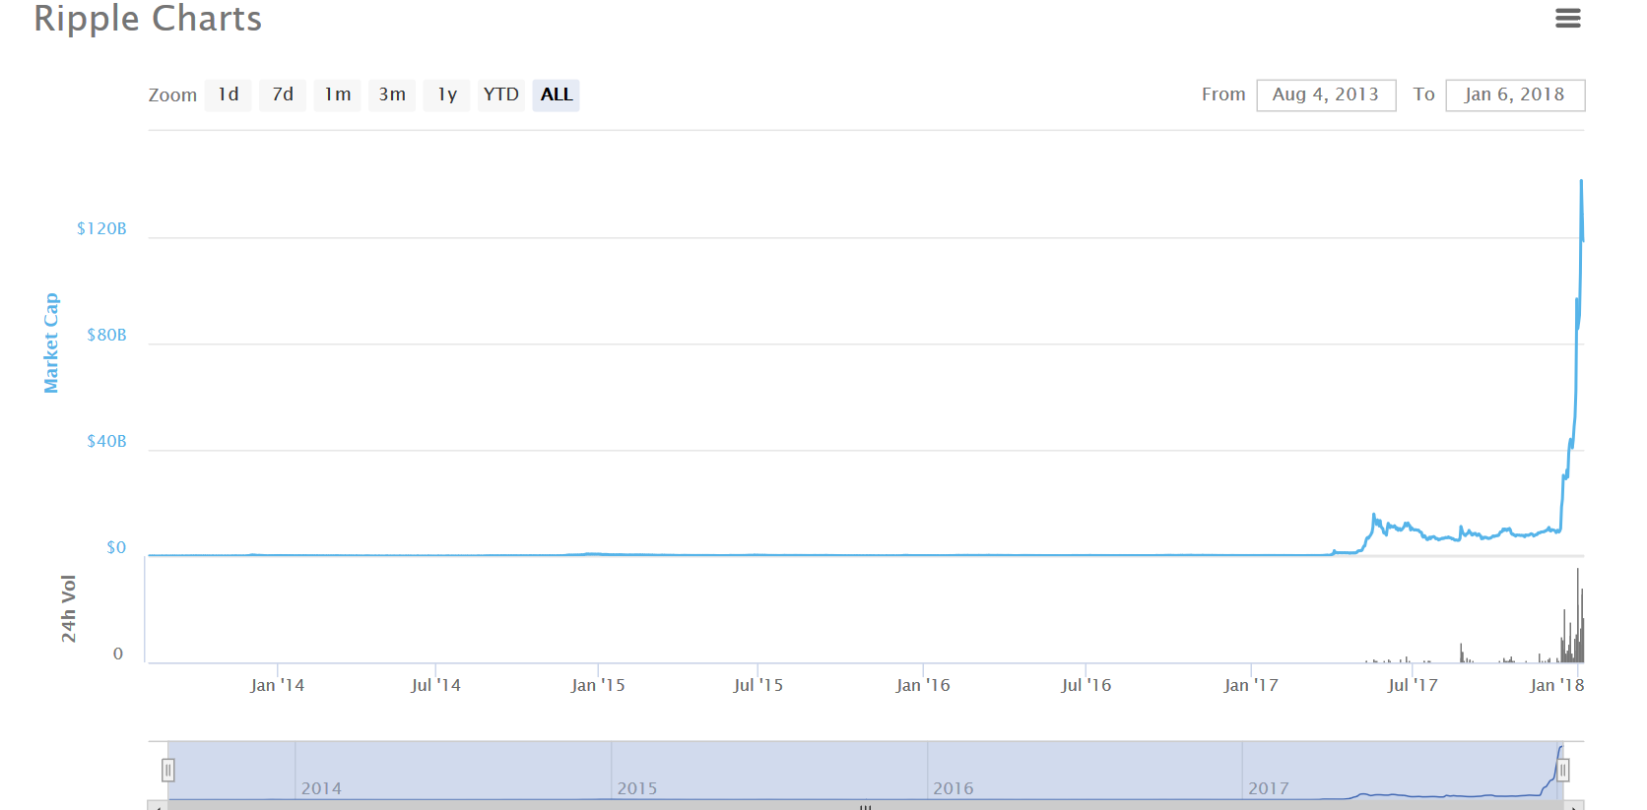
Task: Click the To date field
Action: pos(1514,94)
